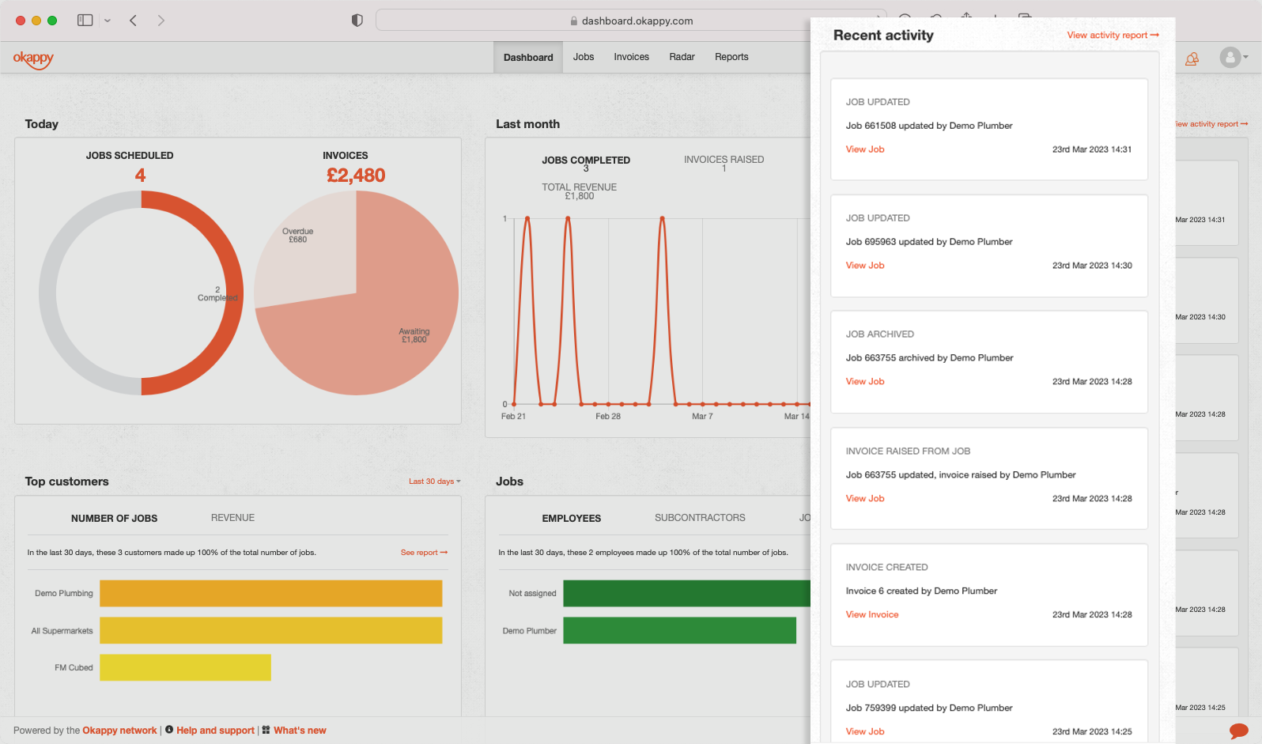Click the jobs scheduled count 4

[140, 176]
